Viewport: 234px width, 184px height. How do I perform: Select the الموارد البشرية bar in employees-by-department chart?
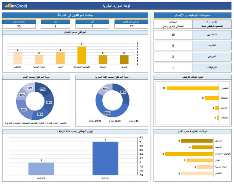pyautogui.click(x=39, y=60)
